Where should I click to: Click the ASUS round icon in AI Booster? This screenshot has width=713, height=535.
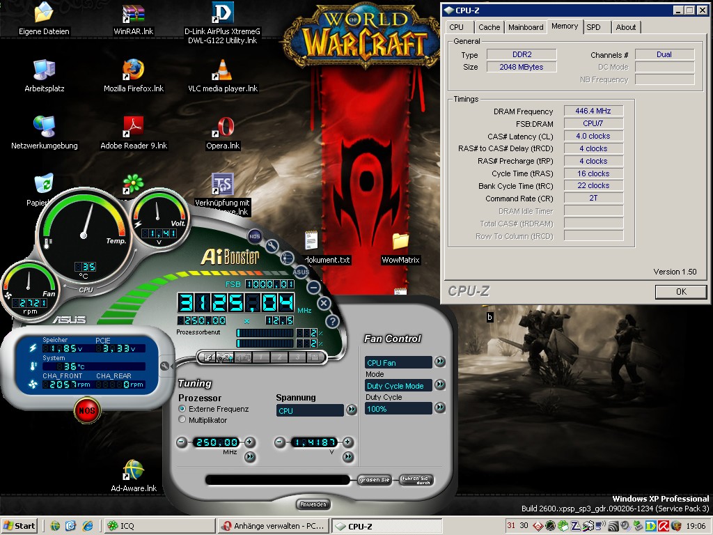point(301,272)
